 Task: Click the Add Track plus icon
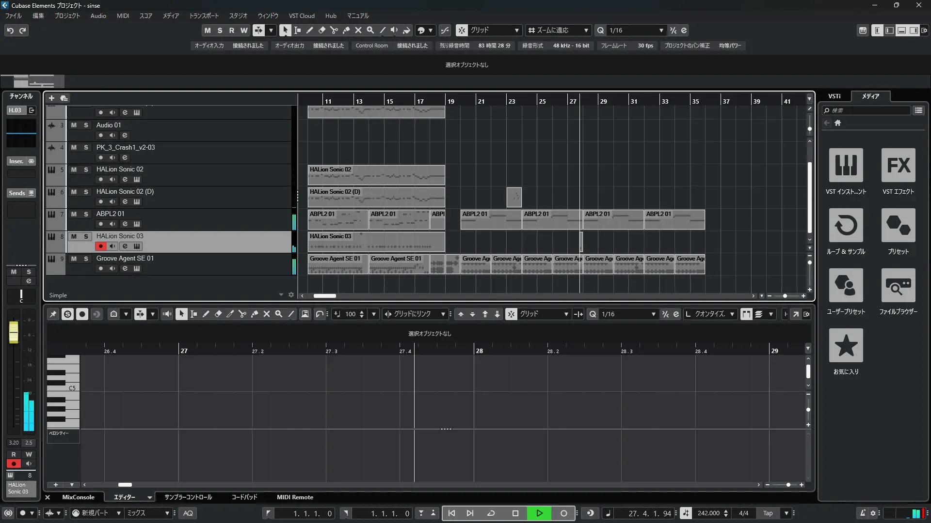pyautogui.click(x=51, y=98)
